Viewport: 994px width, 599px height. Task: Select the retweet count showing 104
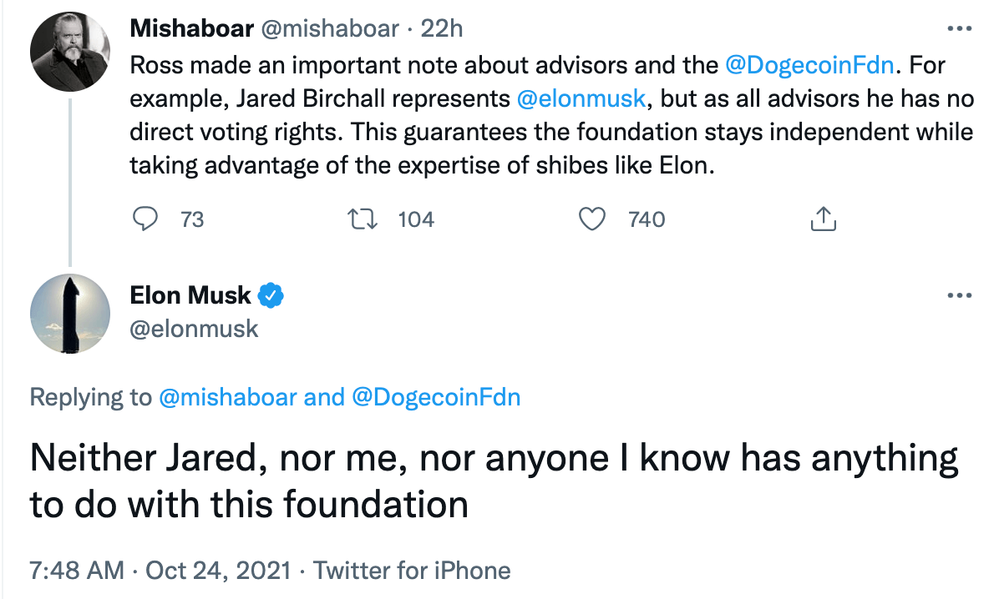415,219
